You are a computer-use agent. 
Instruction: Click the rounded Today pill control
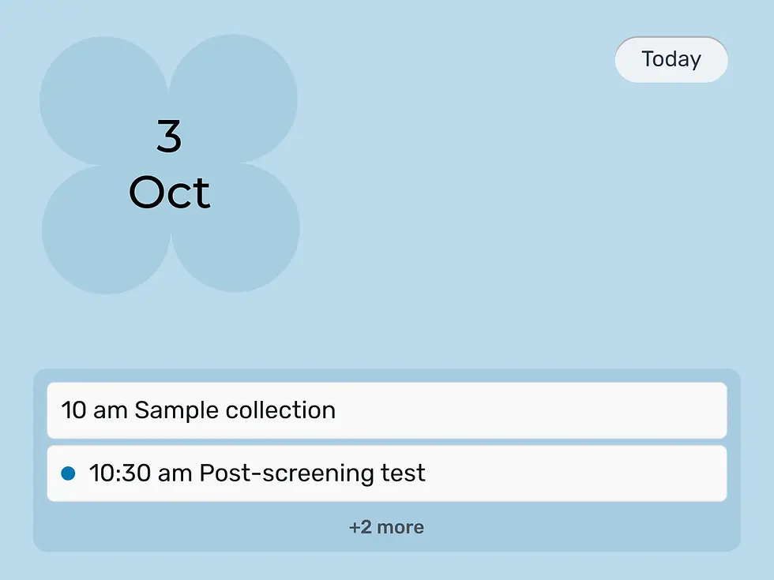click(671, 59)
